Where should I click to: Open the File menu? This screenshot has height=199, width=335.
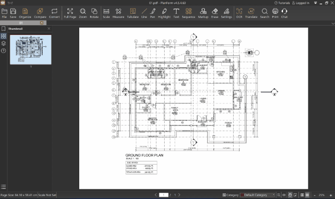4,13
